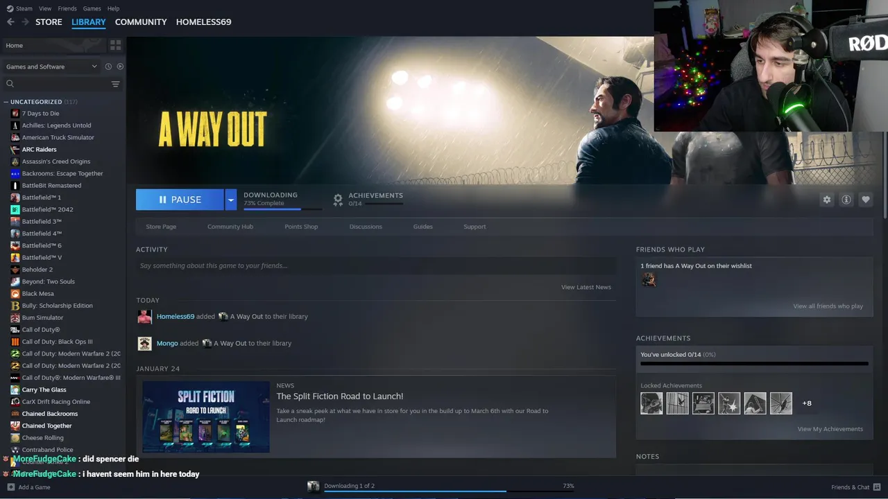This screenshot has height=499, width=888.
Task: Select ARC Raiders in library list
Action: 39,150
